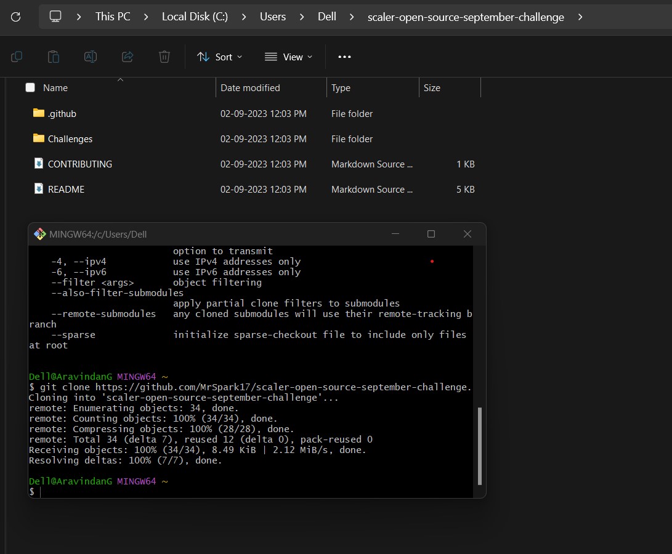This screenshot has width=672, height=554.
Task: Enable the select-all checkbox beside Name
Action: click(x=30, y=87)
